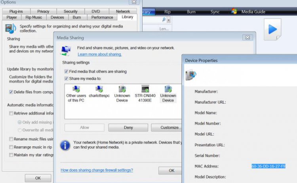This screenshot has height=183, width=297.
Task: Switch to the Plug-ins tab
Action: point(16,11)
